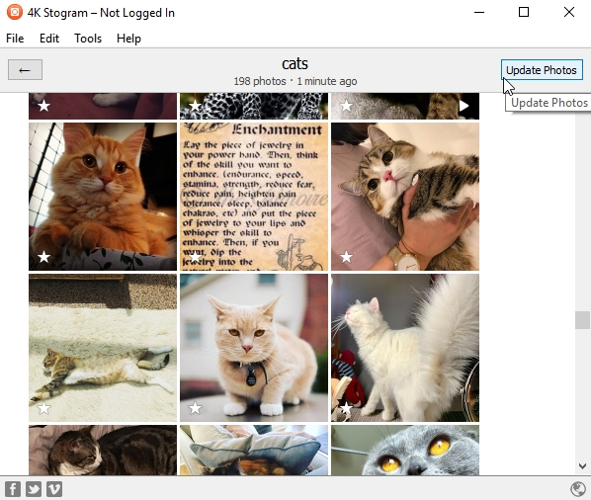Open the cat under pillow photo
The image size is (591, 500).
coord(254,450)
